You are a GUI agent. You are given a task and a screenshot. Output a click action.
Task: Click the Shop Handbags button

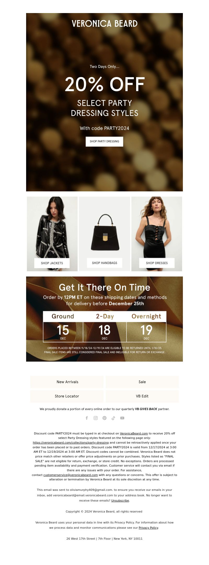point(104,263)
